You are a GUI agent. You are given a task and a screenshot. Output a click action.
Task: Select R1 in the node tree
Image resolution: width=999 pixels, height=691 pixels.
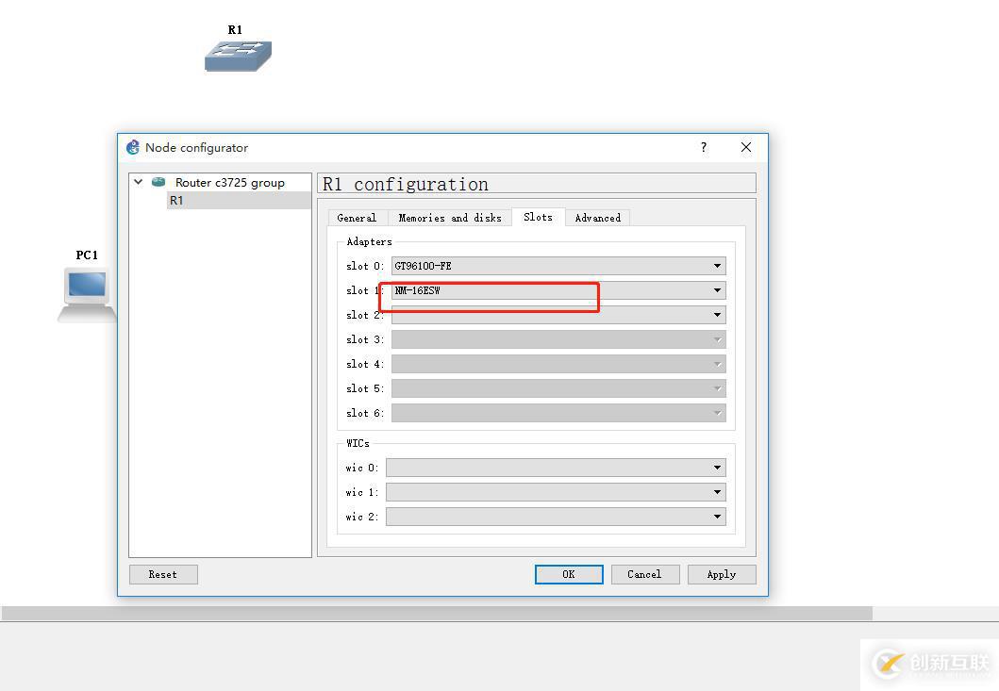tap(239, 201)
